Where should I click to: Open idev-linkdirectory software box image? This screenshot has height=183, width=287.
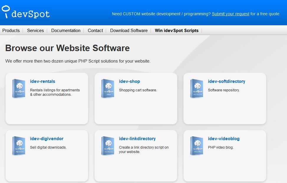click(108, 146)
